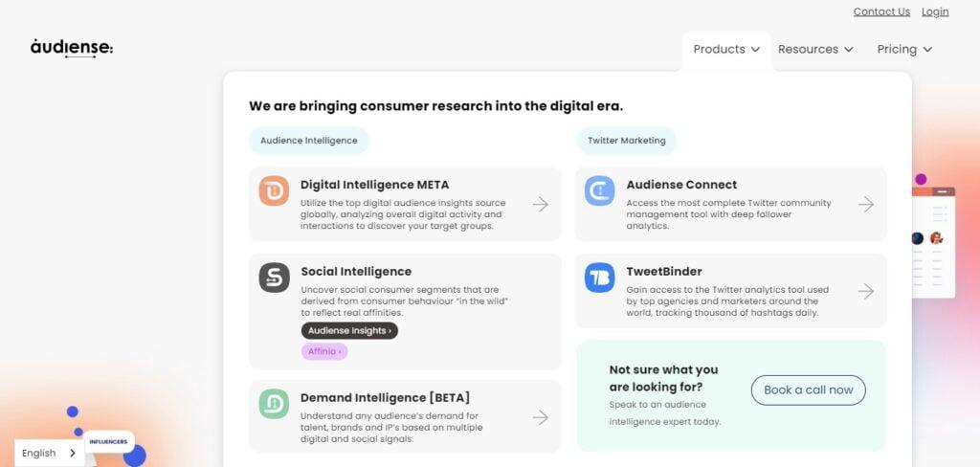This screenshot has height=467, width=980.
Task: Click arrow next to Demand Intelligence [BETA]
Action: coord(541,417)
